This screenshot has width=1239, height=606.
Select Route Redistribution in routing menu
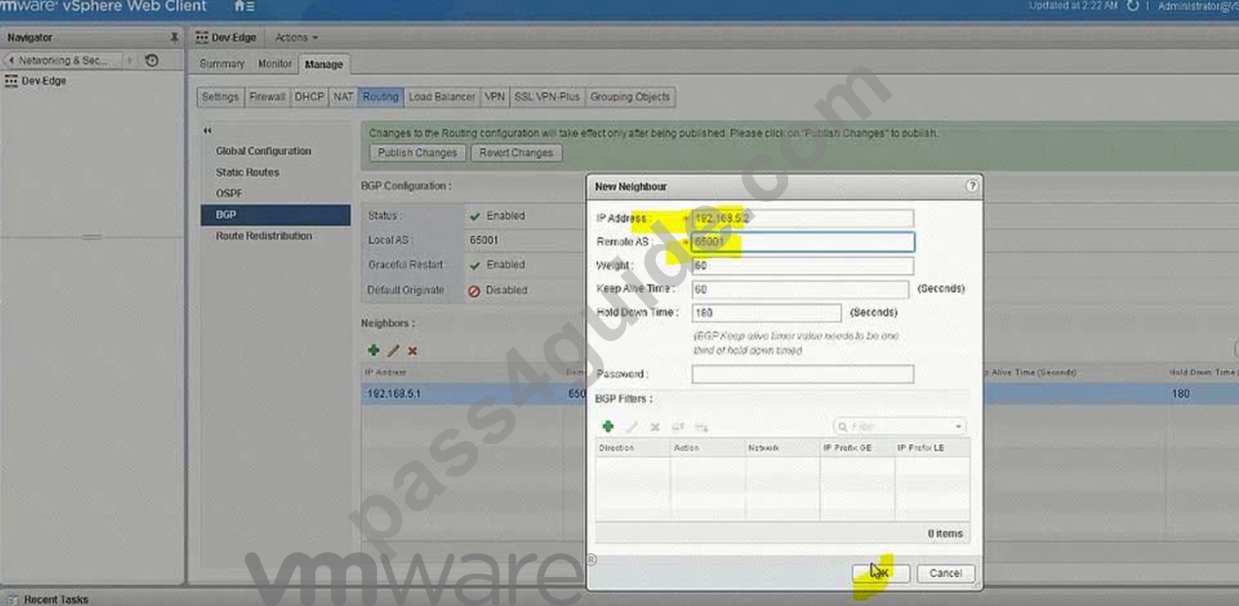[264, 236]
